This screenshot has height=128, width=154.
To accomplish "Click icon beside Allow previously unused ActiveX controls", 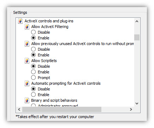I will (x=27, y=44).
